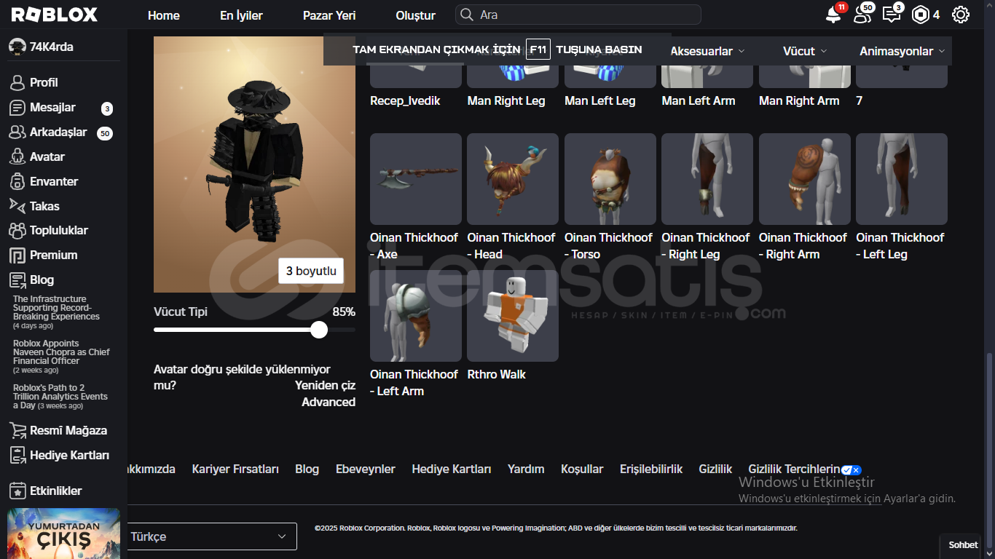Click the avatar 3D preview image
Image resolution: width=995 pixels, height=559 pixels.
(x=254, y=164)
